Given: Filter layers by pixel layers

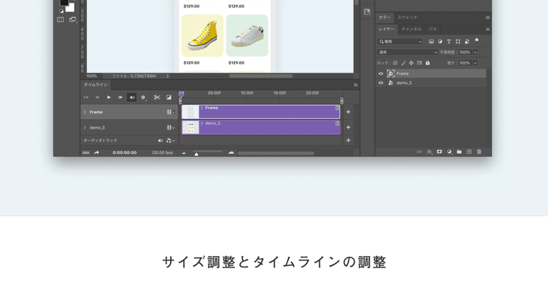Looking at the screenshot, I should 432,42.
